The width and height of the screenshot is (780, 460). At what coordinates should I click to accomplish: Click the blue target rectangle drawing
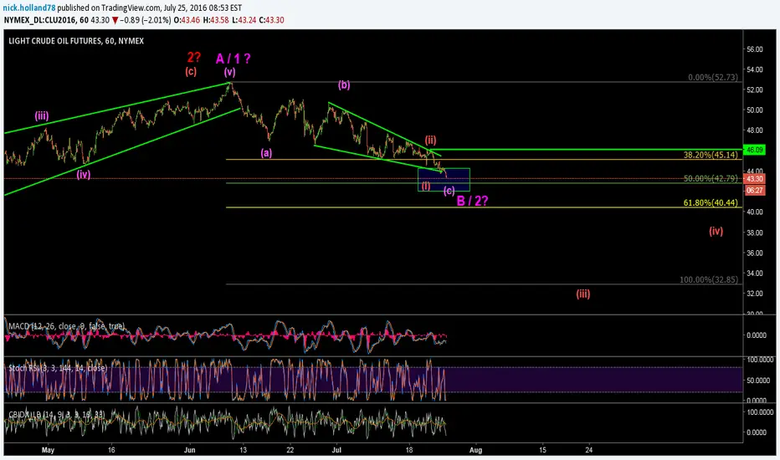click(x=444, y=180)
